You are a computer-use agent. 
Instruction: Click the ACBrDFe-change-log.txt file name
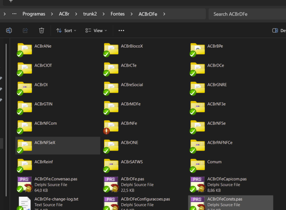(x=56, y=199)
